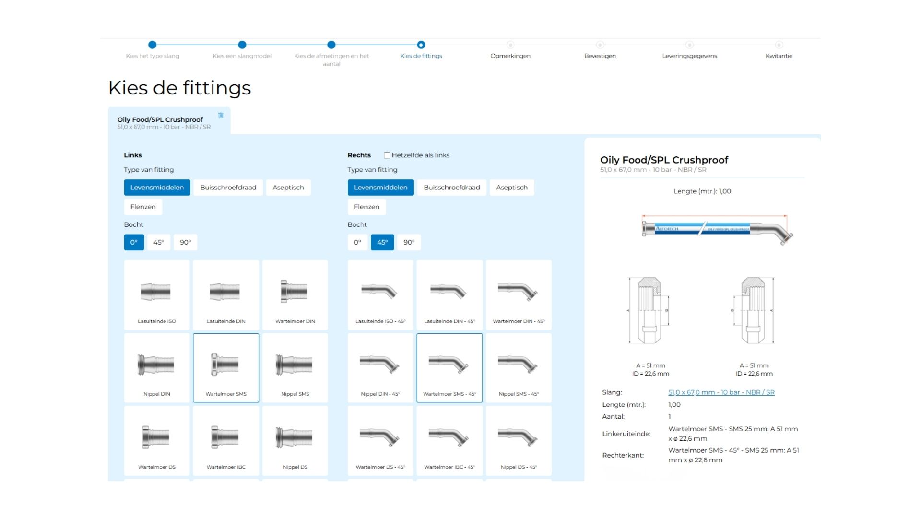This screenshot has width=921, height=518.
Task: Select left Nippel SMS fitting
Action: point(295,368)
